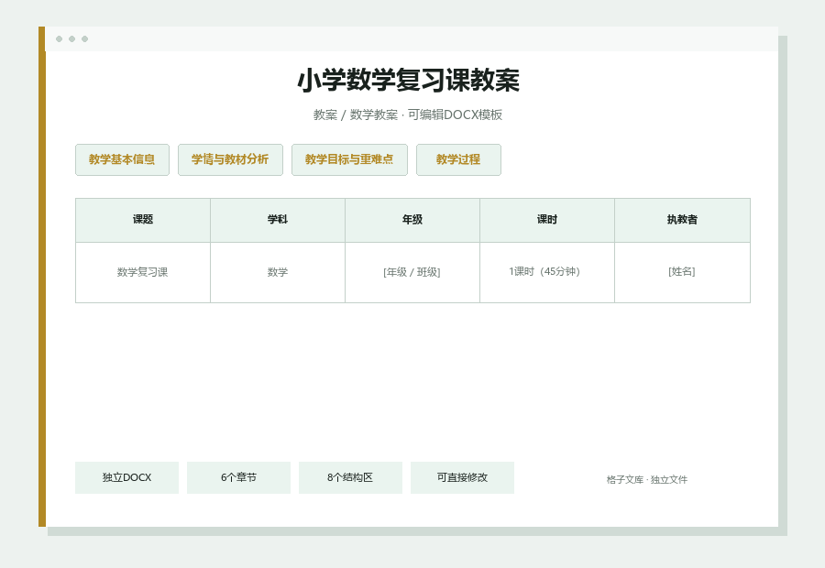The width and height of the screenshot is (825, 568).
Task: Select the 课题 table header
Action: (143, 220)
